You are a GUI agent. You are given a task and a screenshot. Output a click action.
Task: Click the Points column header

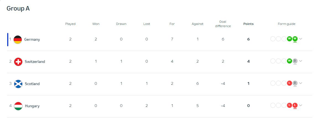(248, 24)
